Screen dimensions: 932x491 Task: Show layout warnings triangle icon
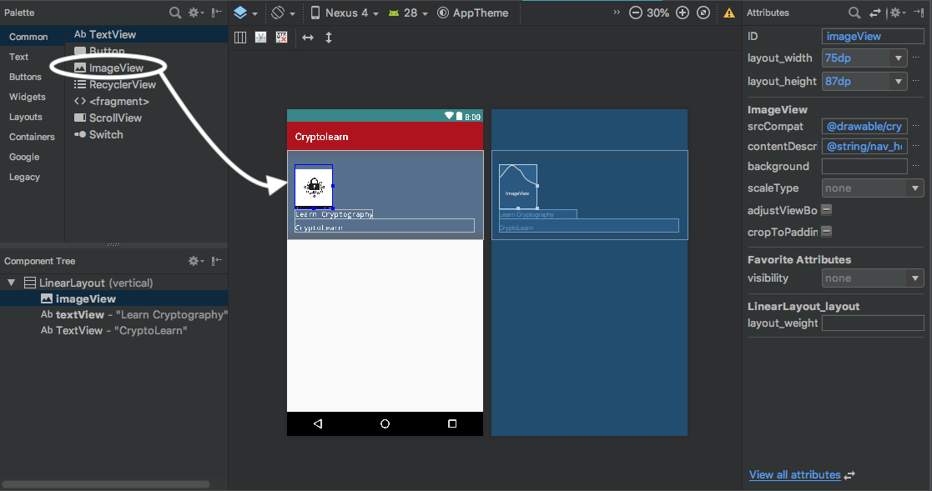point(728,13)
